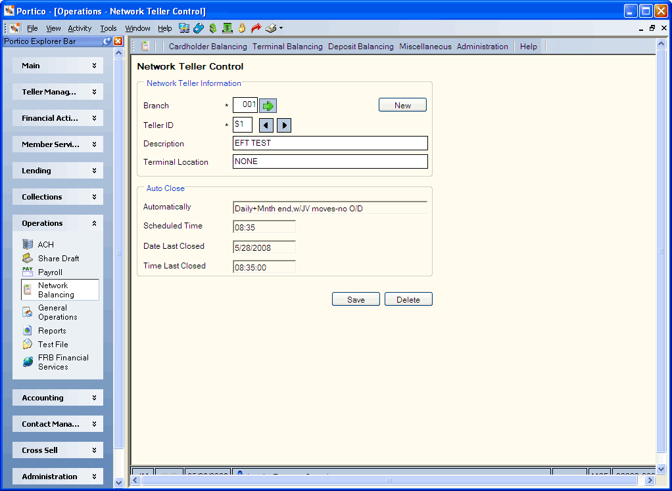Click the Terminal Location field
This screenshot has height=491, width=672.
330,161
